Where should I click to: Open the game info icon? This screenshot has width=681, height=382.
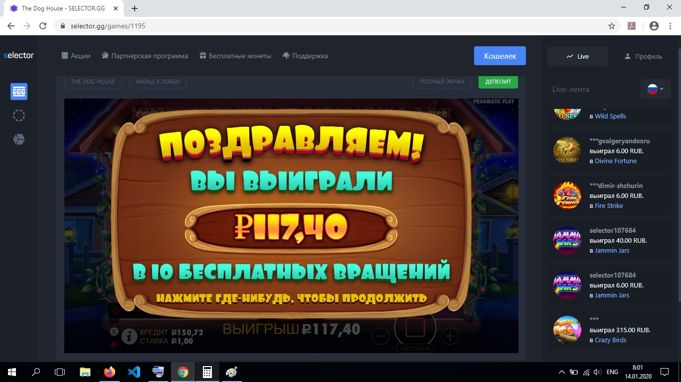[129, 337]
